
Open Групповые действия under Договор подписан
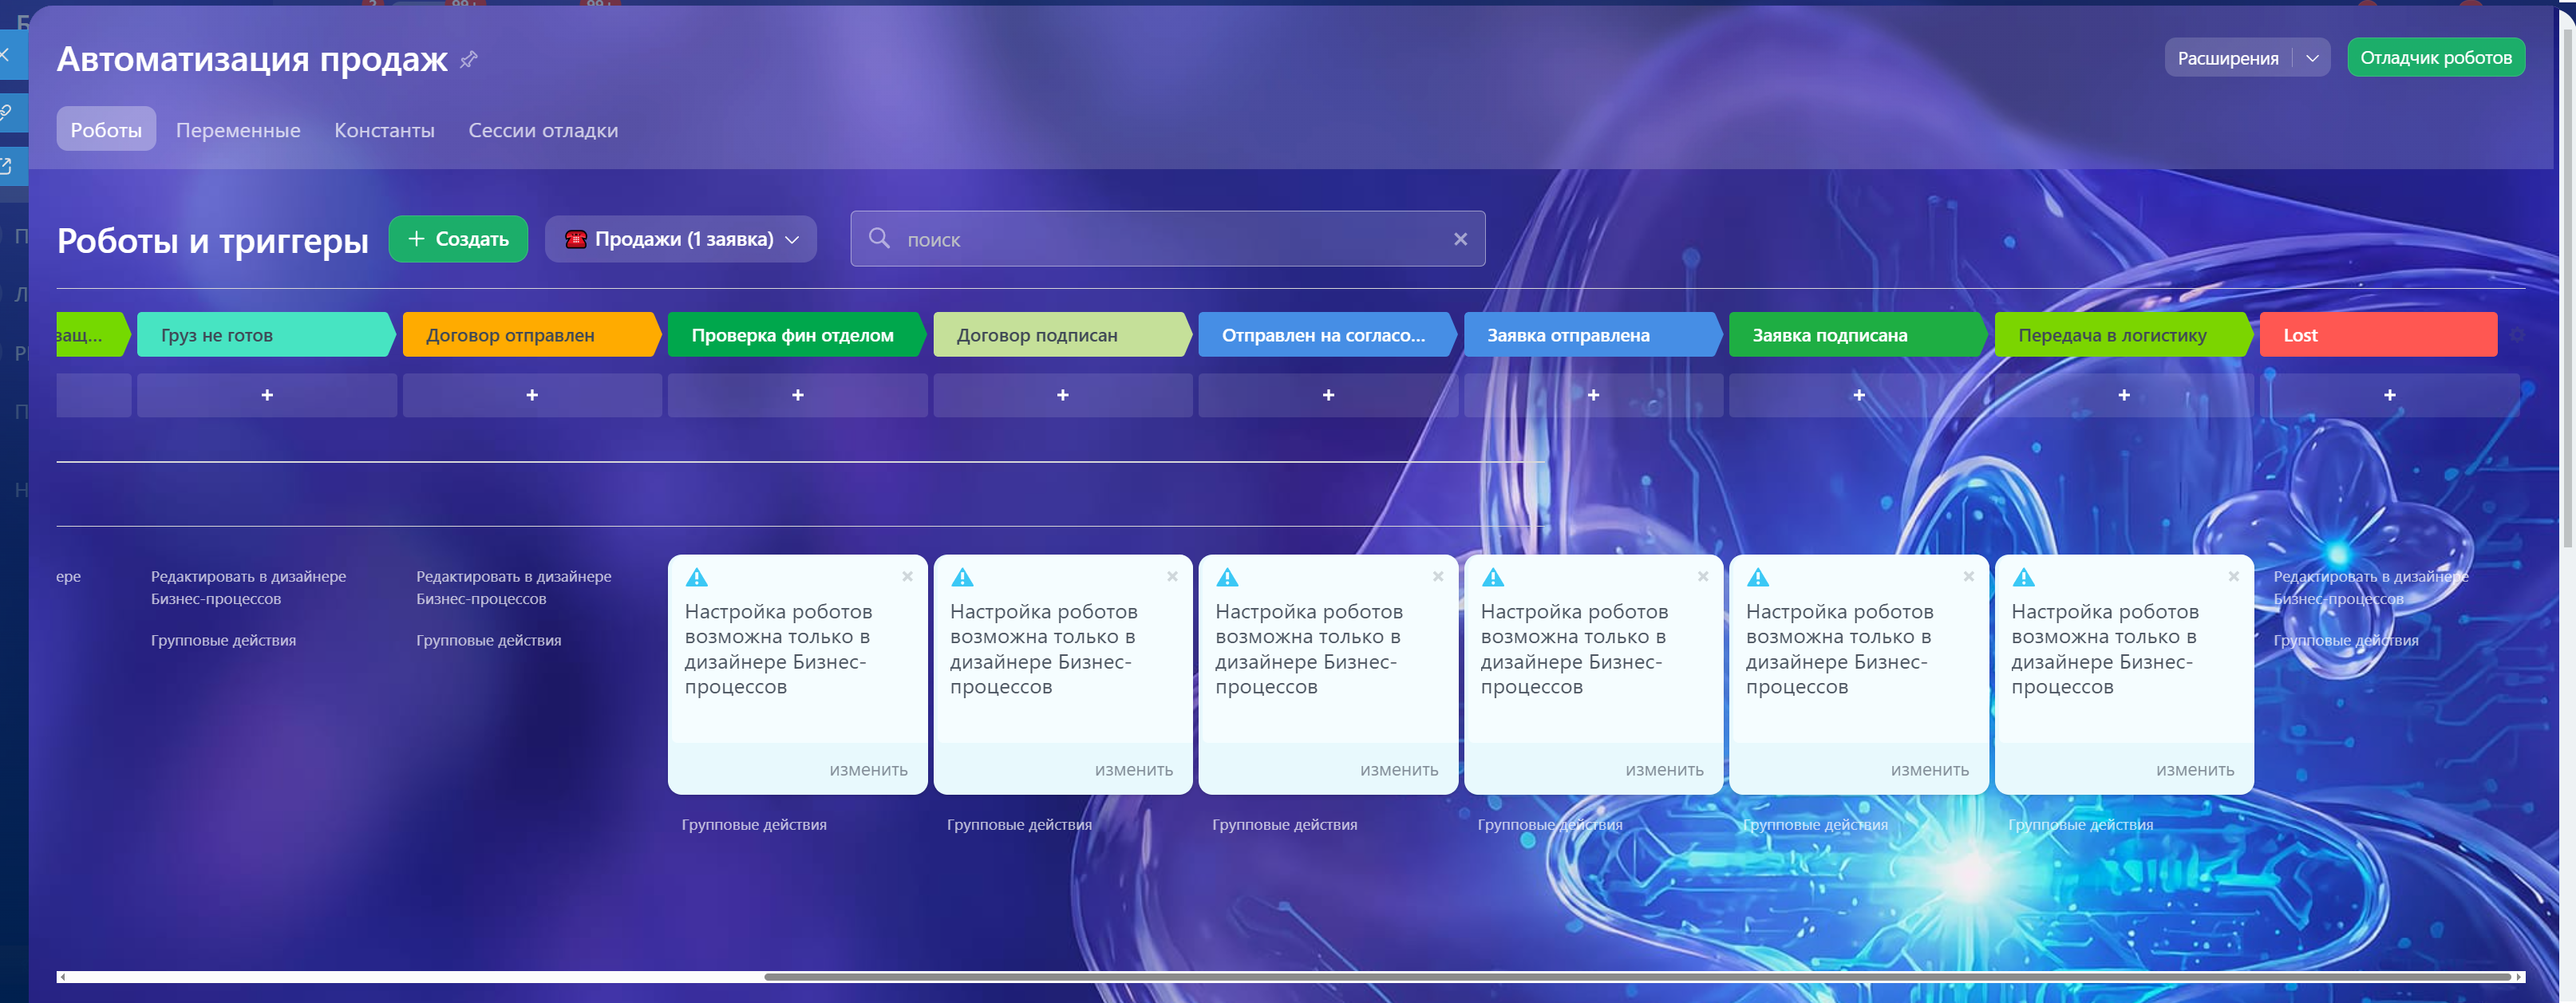point(1019,825)
